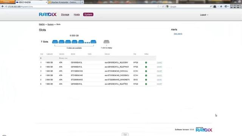Click the last blue drive slot icon

point(93,42)
